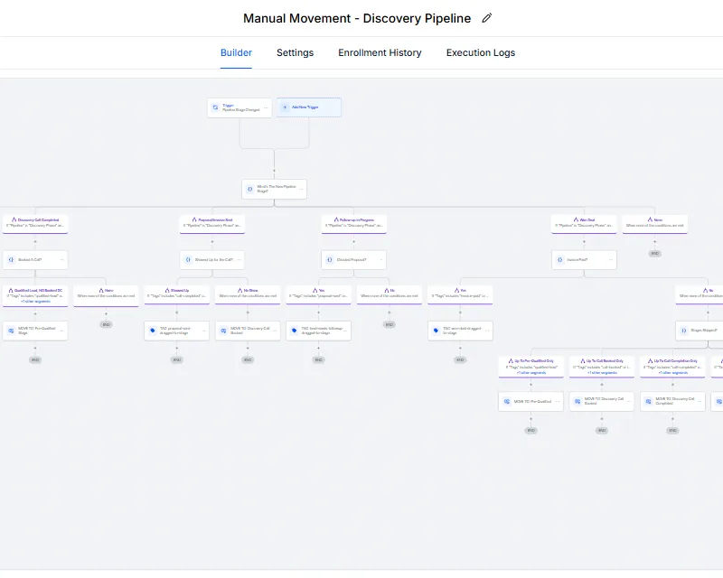Click If/Else icon on Checked Proposal node
The width and height of the screenshot is (723, 578).
coord(330,260)
